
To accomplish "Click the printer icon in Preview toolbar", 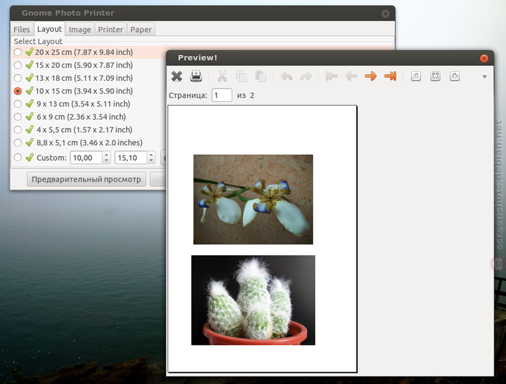I will [x=196, y=76].
